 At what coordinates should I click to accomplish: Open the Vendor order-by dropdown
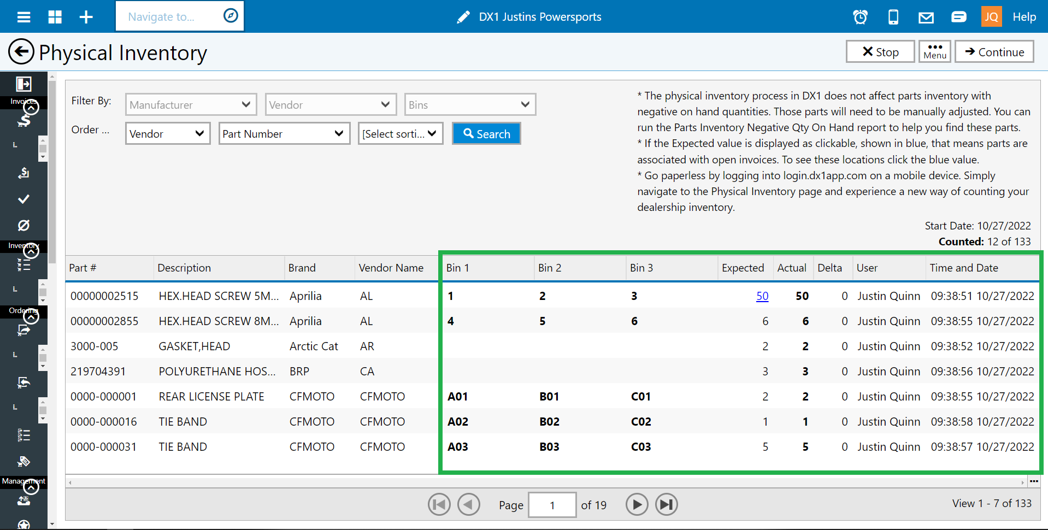(168, 133)
